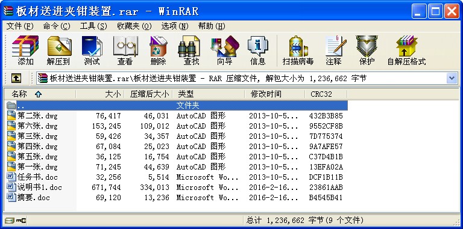Click the 查看 (View) toolbar icon
The image size is (463, 229).
click(125, 46)
